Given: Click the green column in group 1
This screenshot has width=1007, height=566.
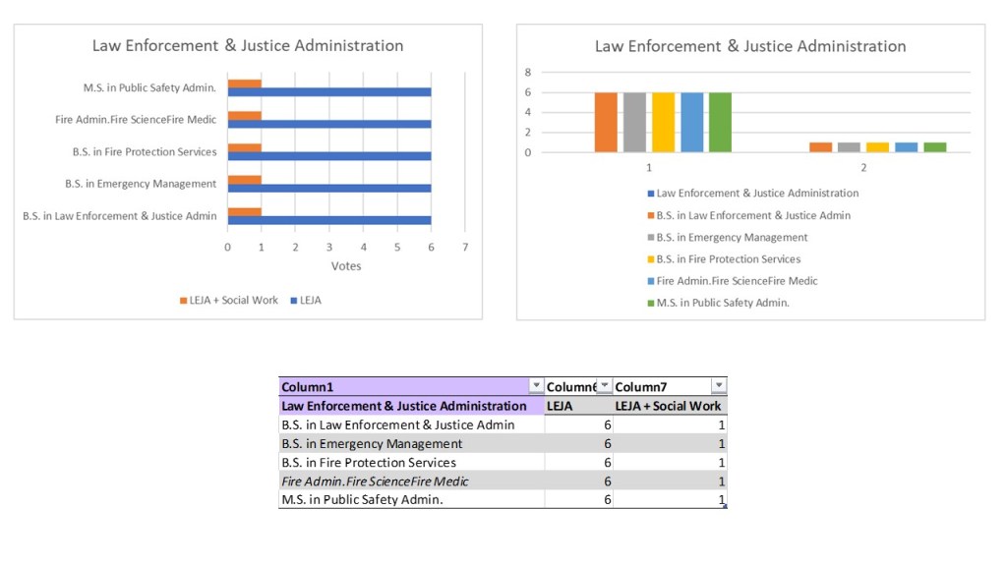Looking at the screenshot, I should [x=720, y=122].
